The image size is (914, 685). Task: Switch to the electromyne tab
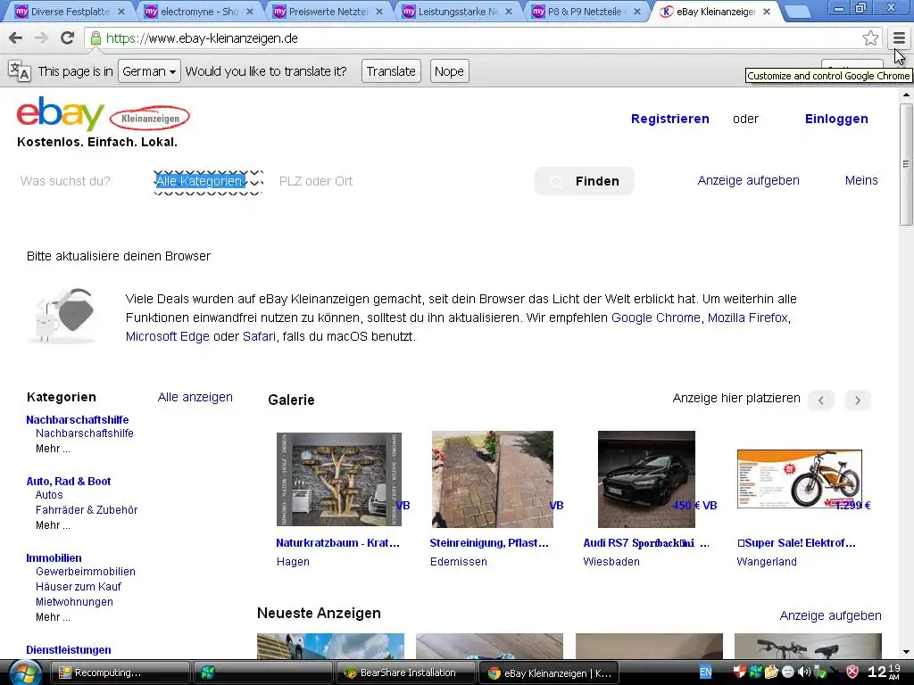[199, 11]
